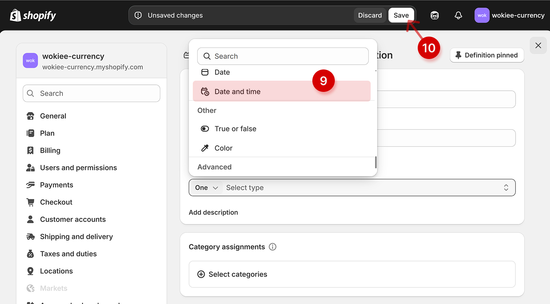The width and height of the screenshot is (550, 304).
Task: Discard the unsaved changes
Action: tap(370, 15)
